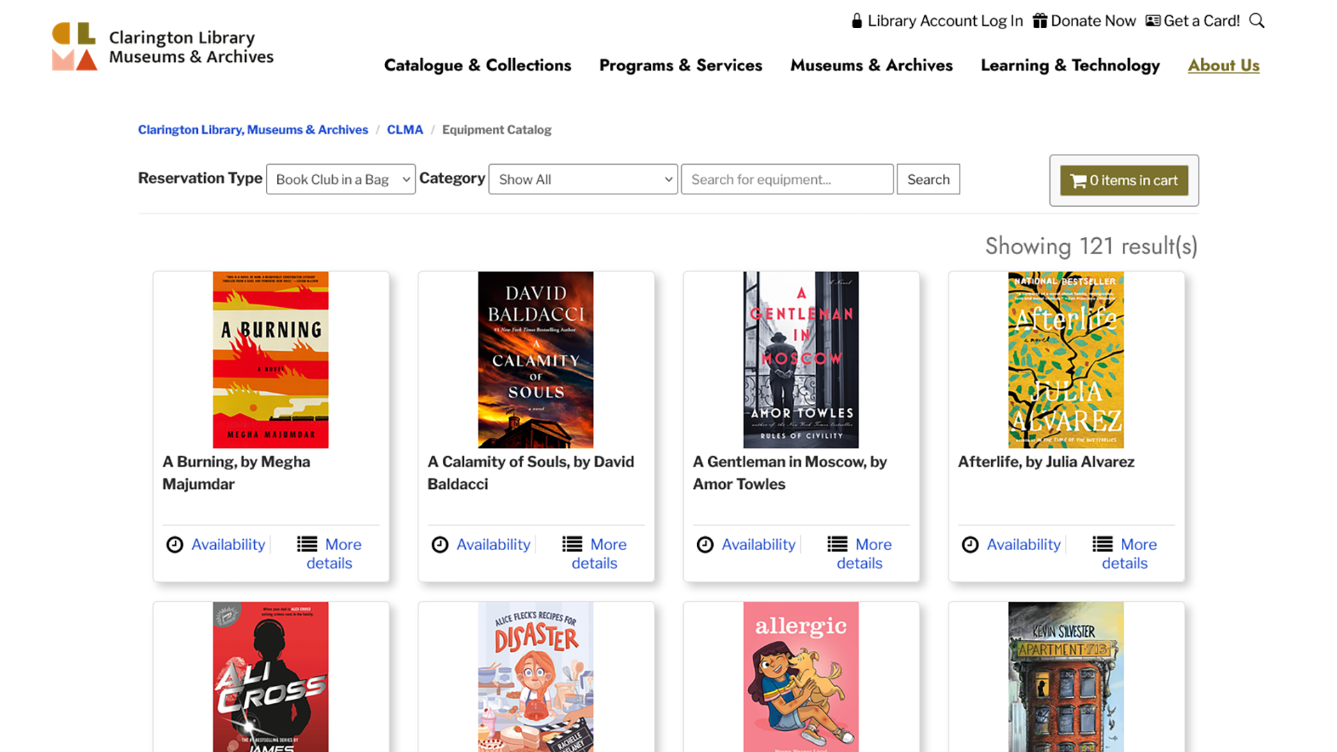Click the Apartment 713 book cover
The width and height of the screenshot is (1337, 752).
click(1066, 677)
